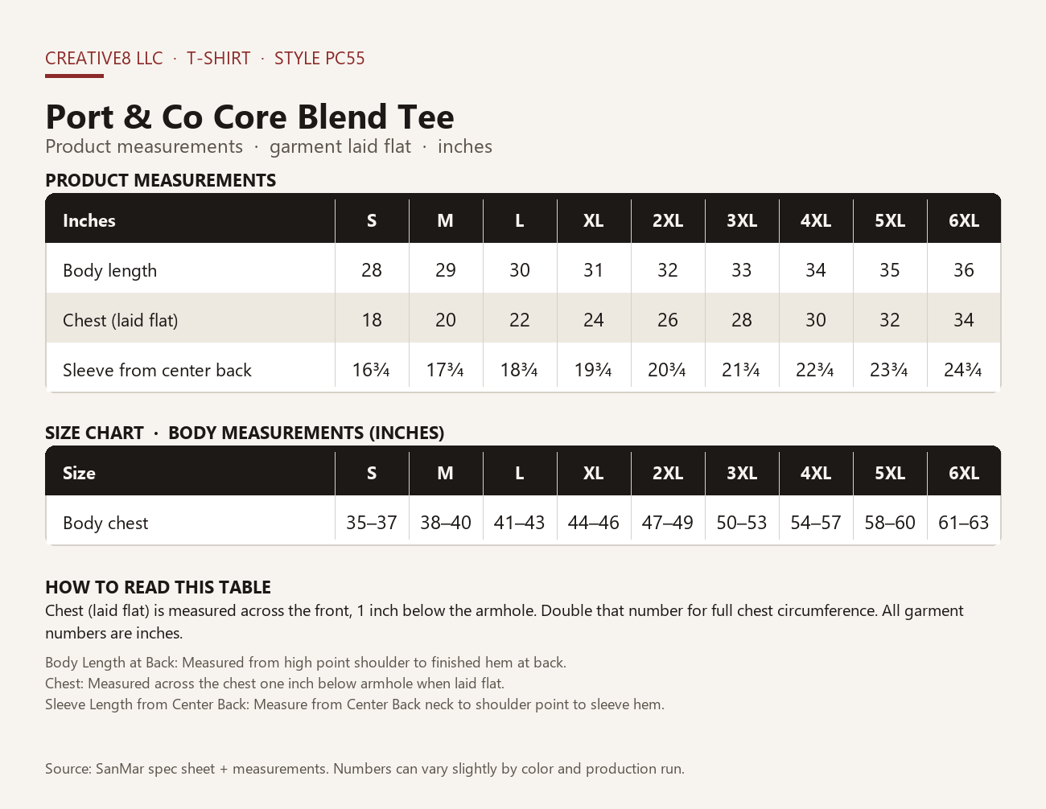Click the Body chest row label
The width and height of the screenshot is (1046, 809).
105,523
